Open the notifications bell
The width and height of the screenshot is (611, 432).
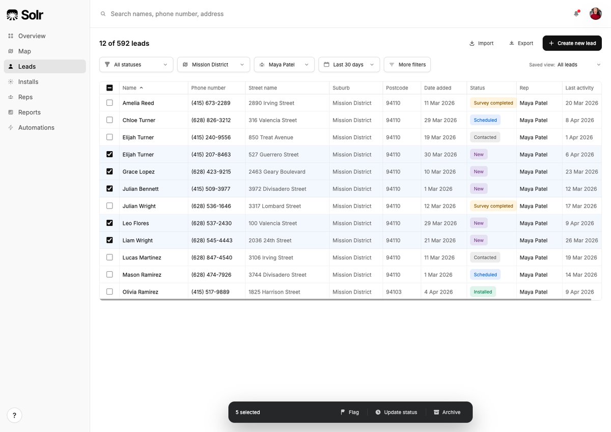576,14
